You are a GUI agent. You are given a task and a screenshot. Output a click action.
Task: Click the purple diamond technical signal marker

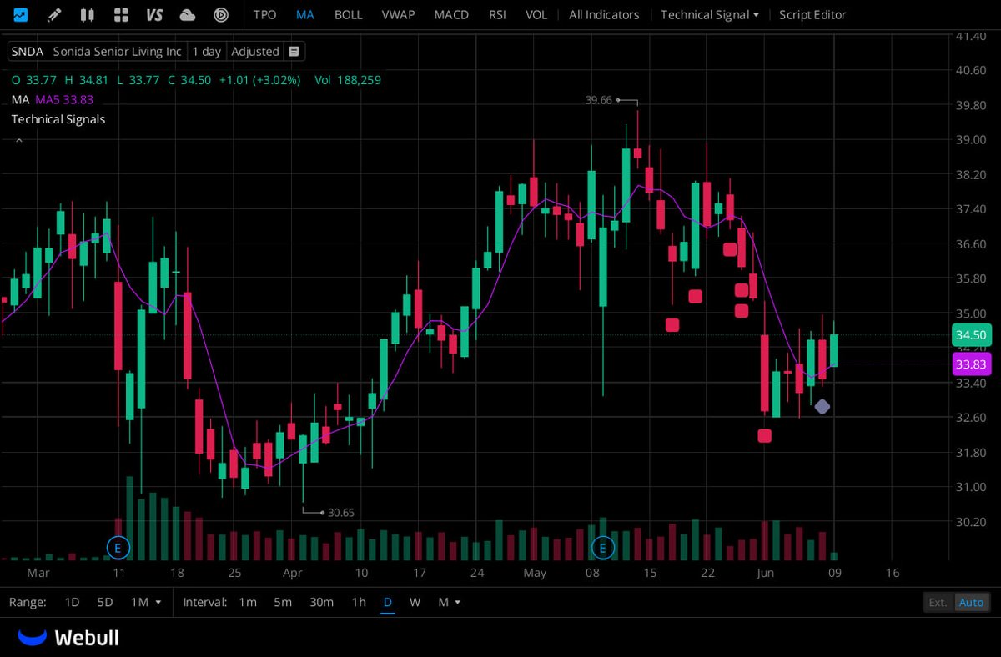coord(822,407)
